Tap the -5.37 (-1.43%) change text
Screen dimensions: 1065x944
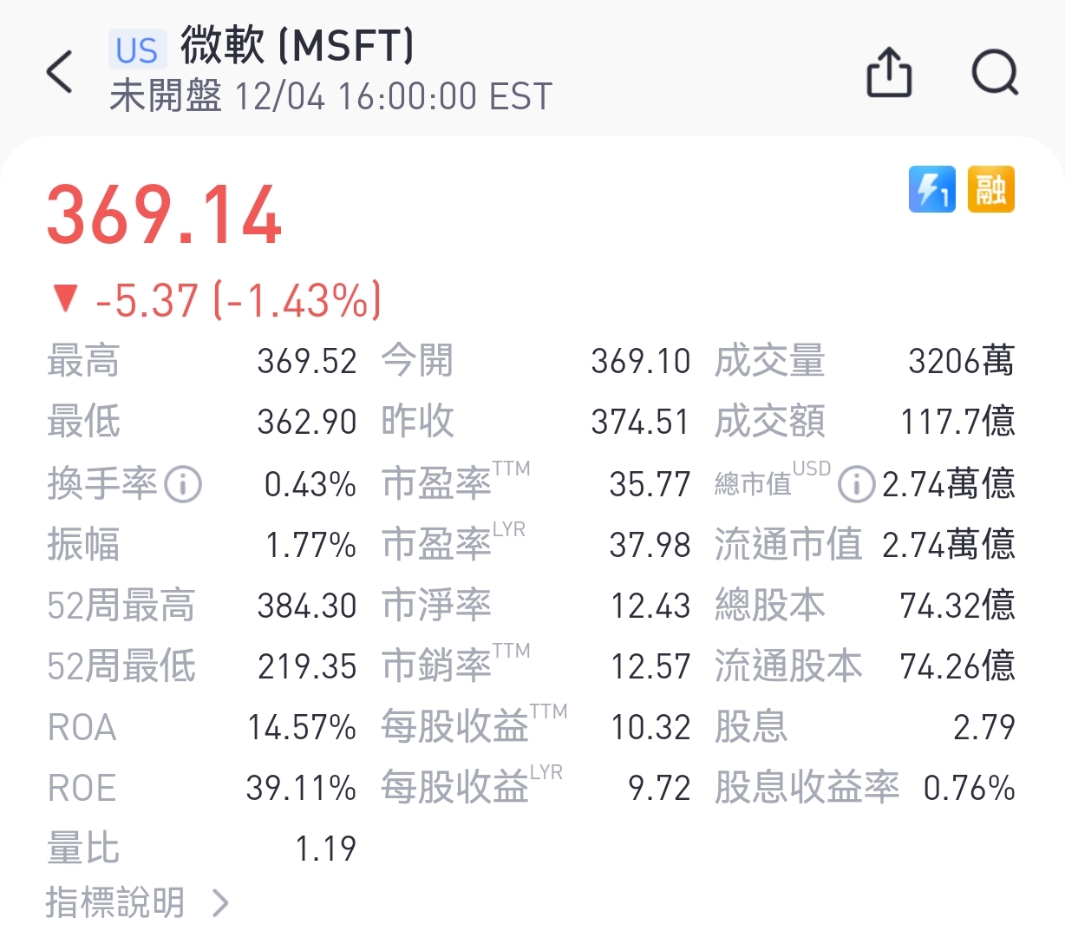pyautogui.click(x=238, y=300)
